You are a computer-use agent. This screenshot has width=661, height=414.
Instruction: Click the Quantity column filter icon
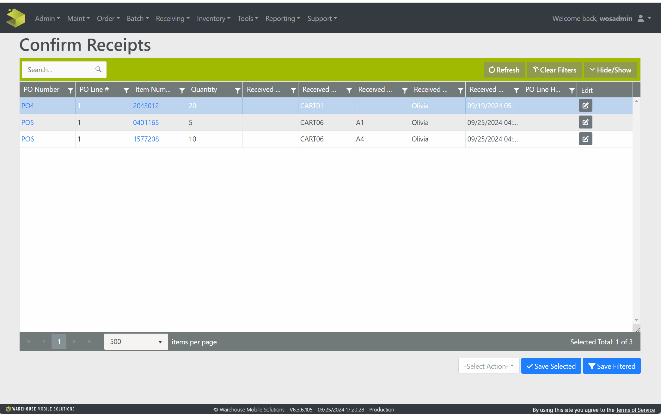click(x=237, y=91)
